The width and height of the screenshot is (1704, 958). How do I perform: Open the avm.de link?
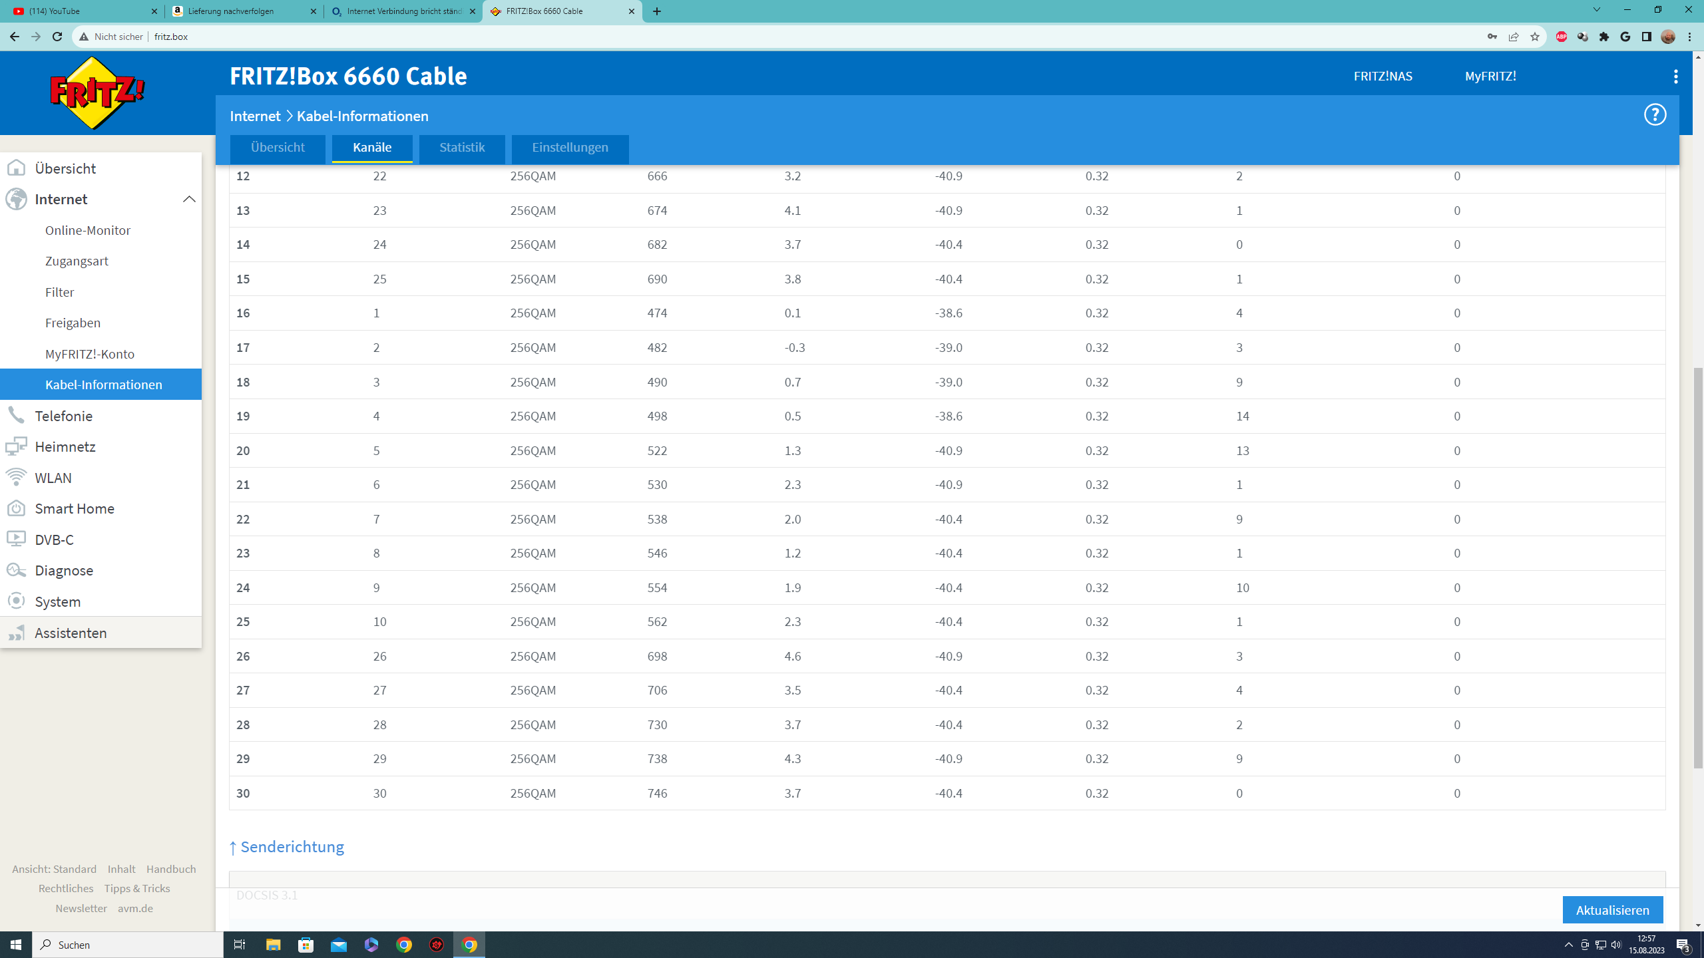point(135,908)
